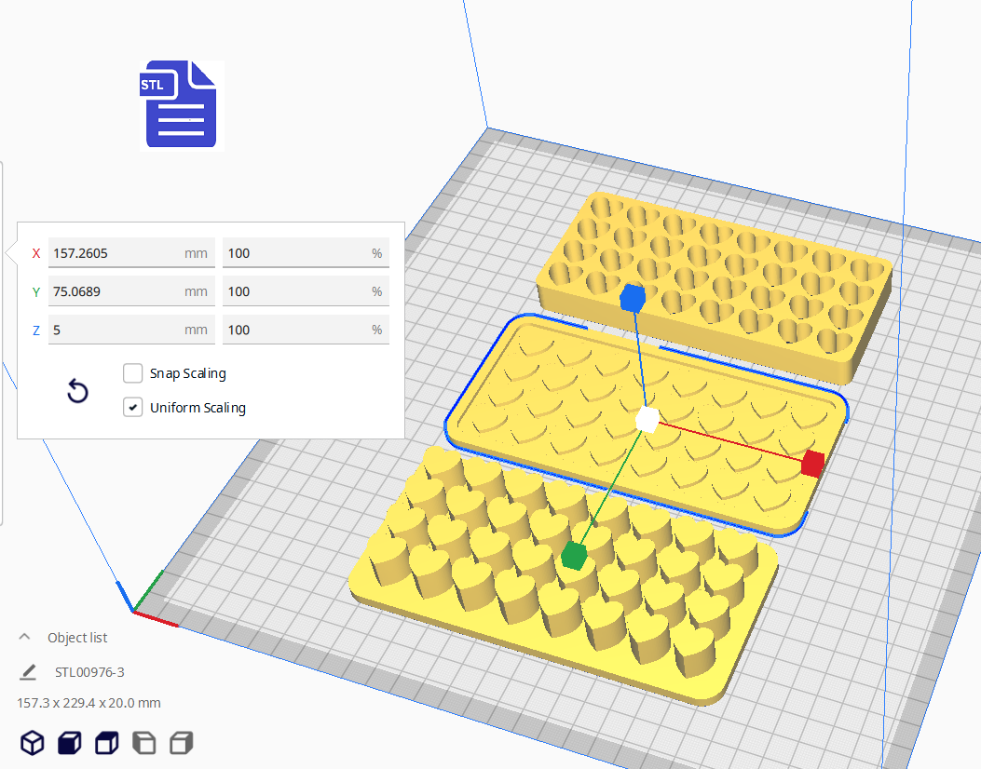Disable the Uniform Scaling checkbox
The height and width of the screenshot is (769, 981).
tap(132, 408)
